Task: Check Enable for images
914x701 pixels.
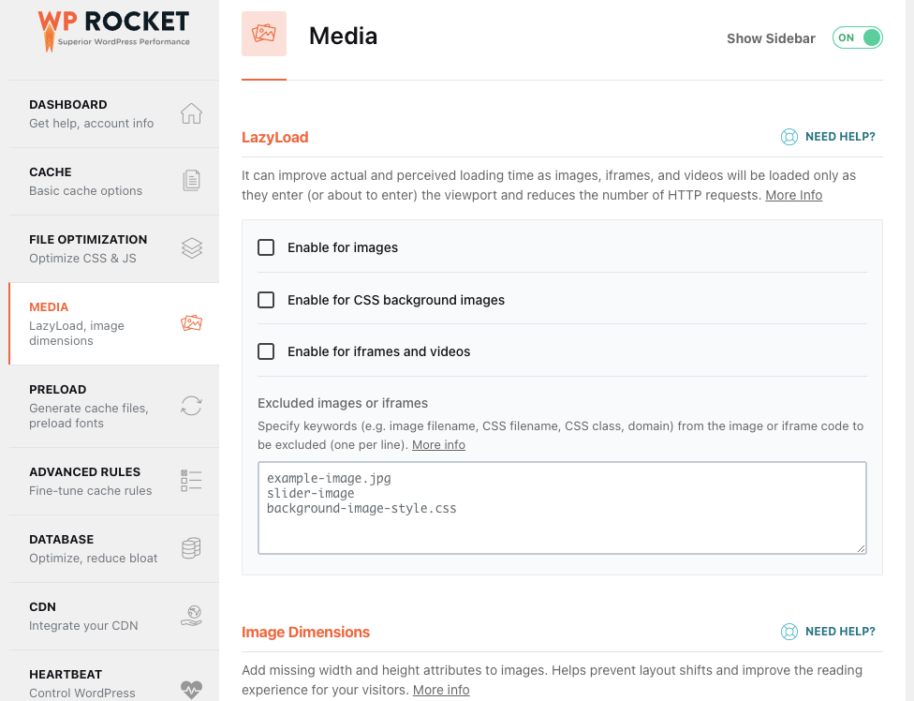Action: pos(266,247)
